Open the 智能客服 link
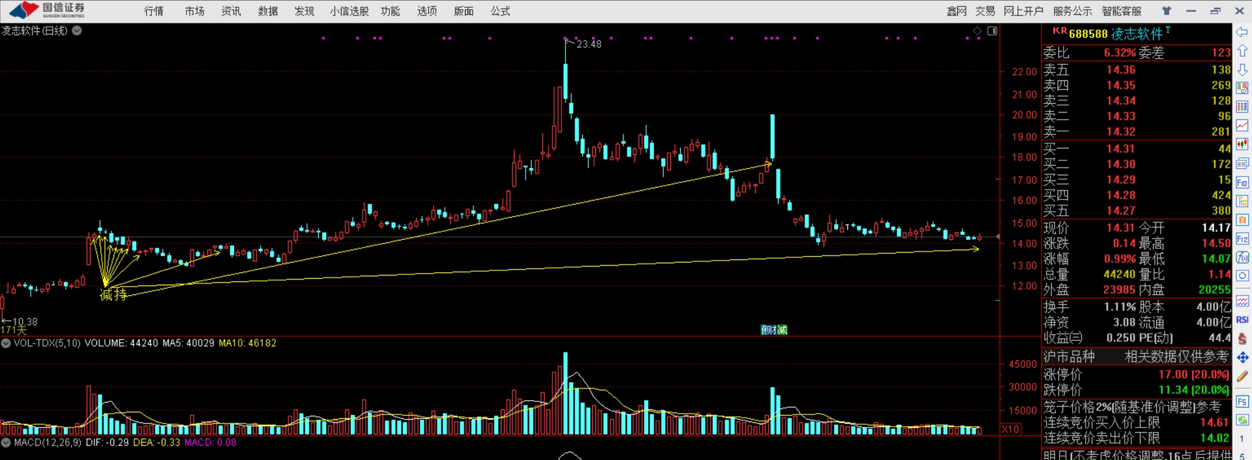Screen dimensions: 1252x460 pos(1122,11)
